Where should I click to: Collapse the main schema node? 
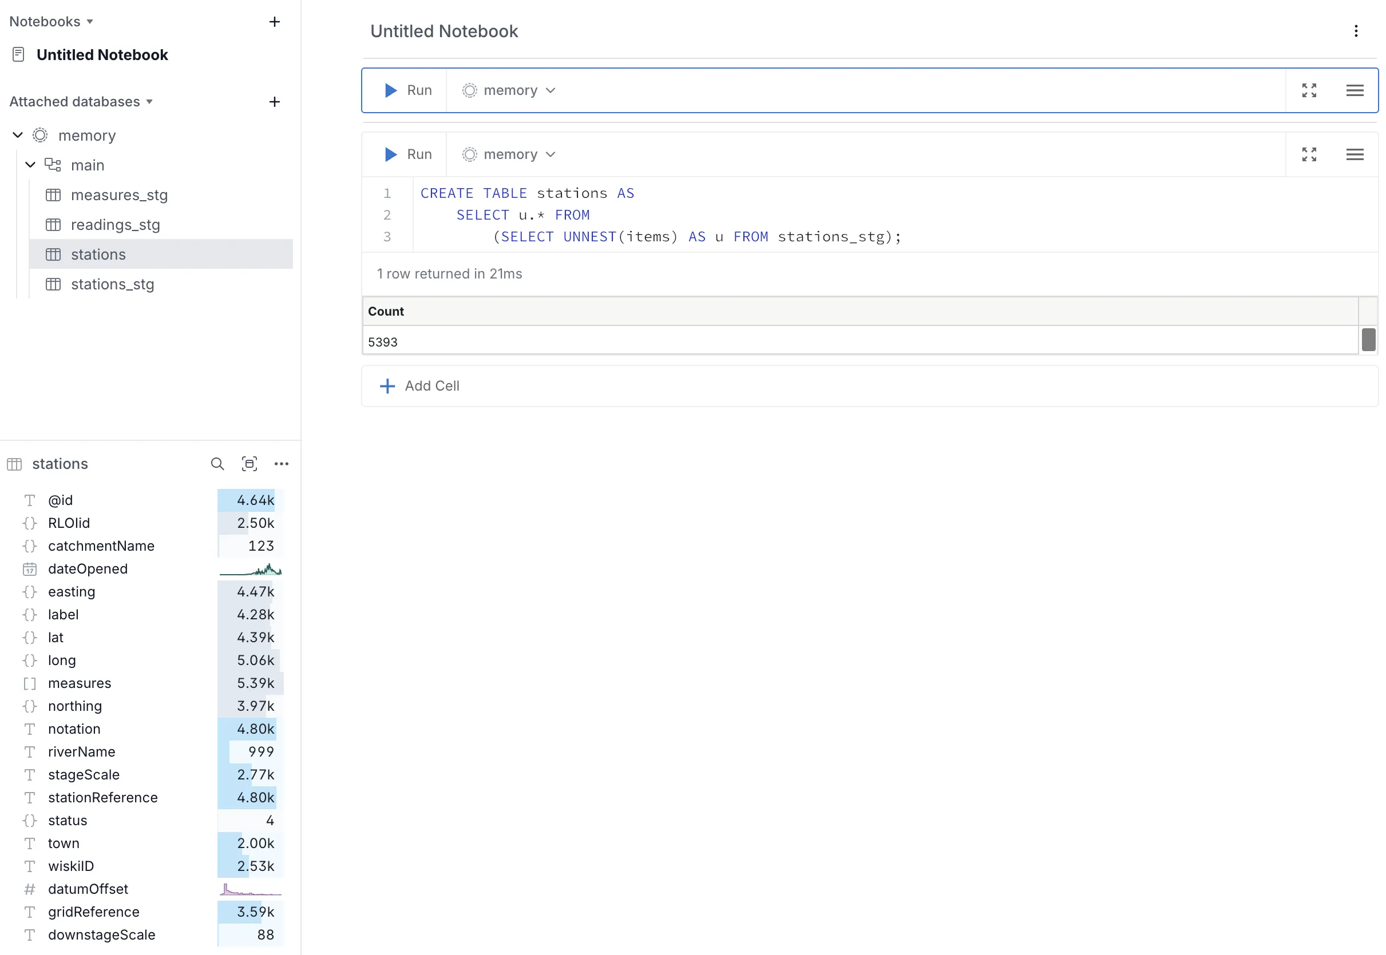tap(30, 165)
